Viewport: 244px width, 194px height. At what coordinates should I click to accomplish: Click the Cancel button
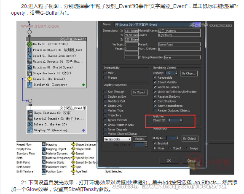tap(192, 160)
